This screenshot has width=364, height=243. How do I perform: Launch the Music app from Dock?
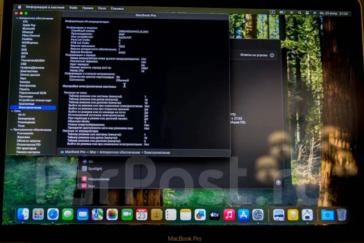coord(229,215)
